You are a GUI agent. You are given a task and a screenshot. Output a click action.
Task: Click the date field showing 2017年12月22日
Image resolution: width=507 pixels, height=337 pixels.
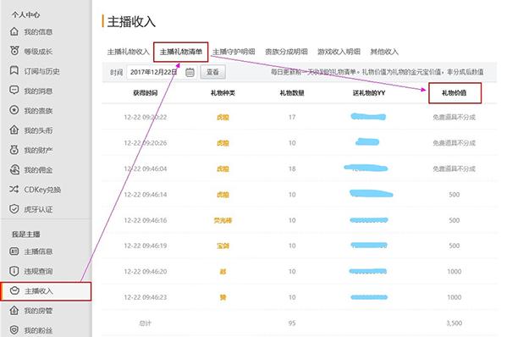(162, 72)
